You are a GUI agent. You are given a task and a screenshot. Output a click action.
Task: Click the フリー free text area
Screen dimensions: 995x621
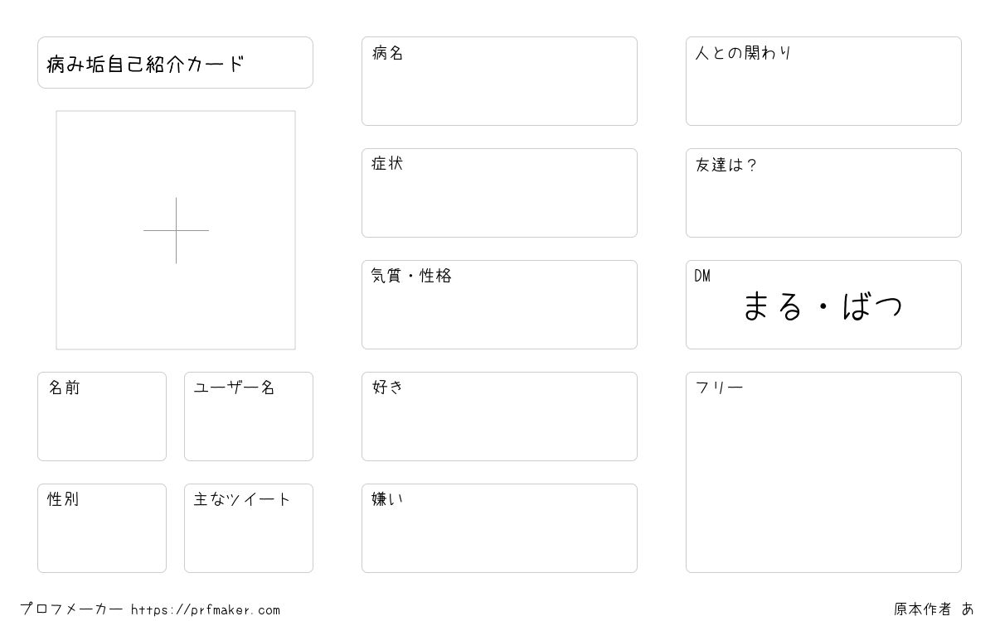coord(823,472)
